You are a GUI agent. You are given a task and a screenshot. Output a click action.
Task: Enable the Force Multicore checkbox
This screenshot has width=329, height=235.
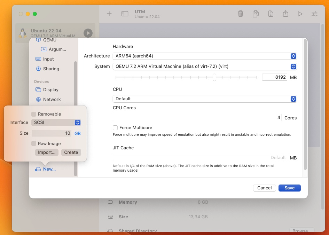pyautogui.click(x=115, y=127)
